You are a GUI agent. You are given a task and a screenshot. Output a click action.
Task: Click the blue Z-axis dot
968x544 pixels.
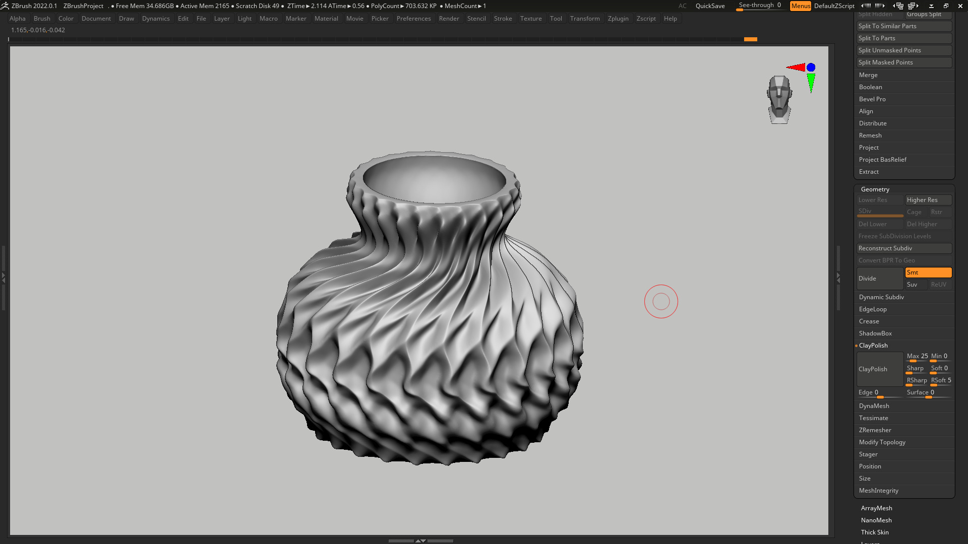point(811,67)
